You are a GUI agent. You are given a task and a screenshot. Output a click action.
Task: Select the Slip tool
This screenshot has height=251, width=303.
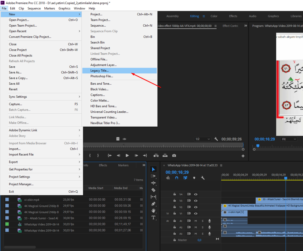(154, 197)
